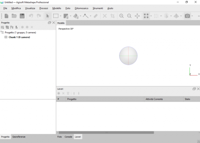
Task: Activate the Ruler measurement tool
Action: click(96, 16)
